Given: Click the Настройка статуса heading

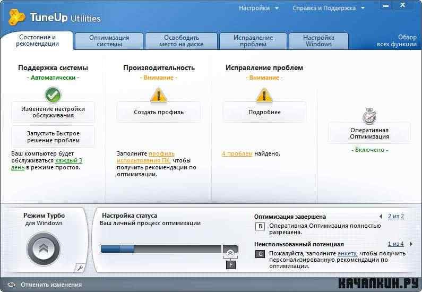Looking at the screenshot, I should (130, 216).
